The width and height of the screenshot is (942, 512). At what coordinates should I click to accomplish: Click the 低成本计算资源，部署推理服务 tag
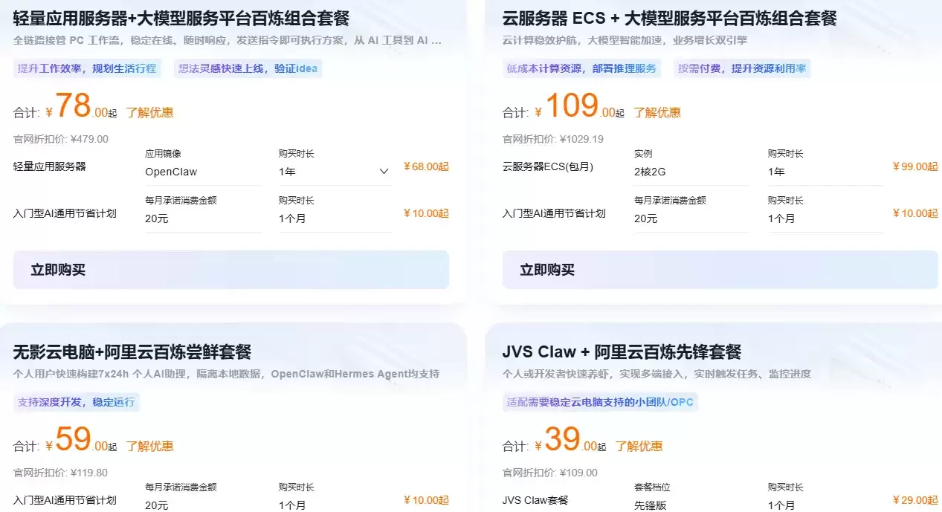click(581, 68)
